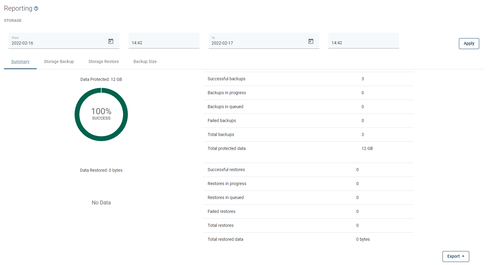This screenshot has width=488, height=265.
Task: Open the Storage Restore tab
Action: (103, 61)
